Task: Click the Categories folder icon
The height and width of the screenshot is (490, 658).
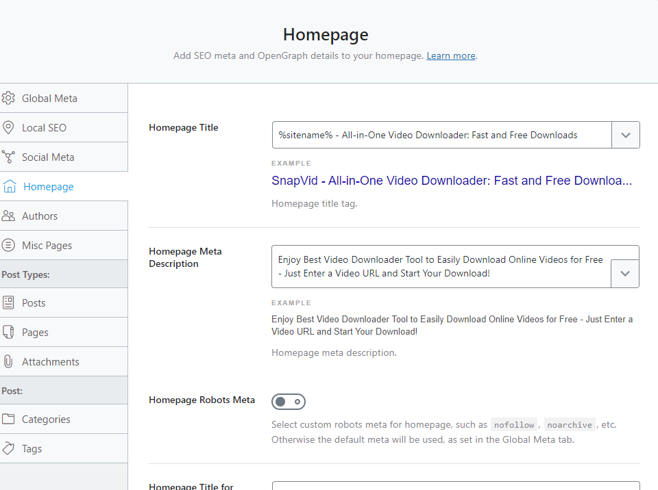Action: pyautogui.click(x=8, y=419)
